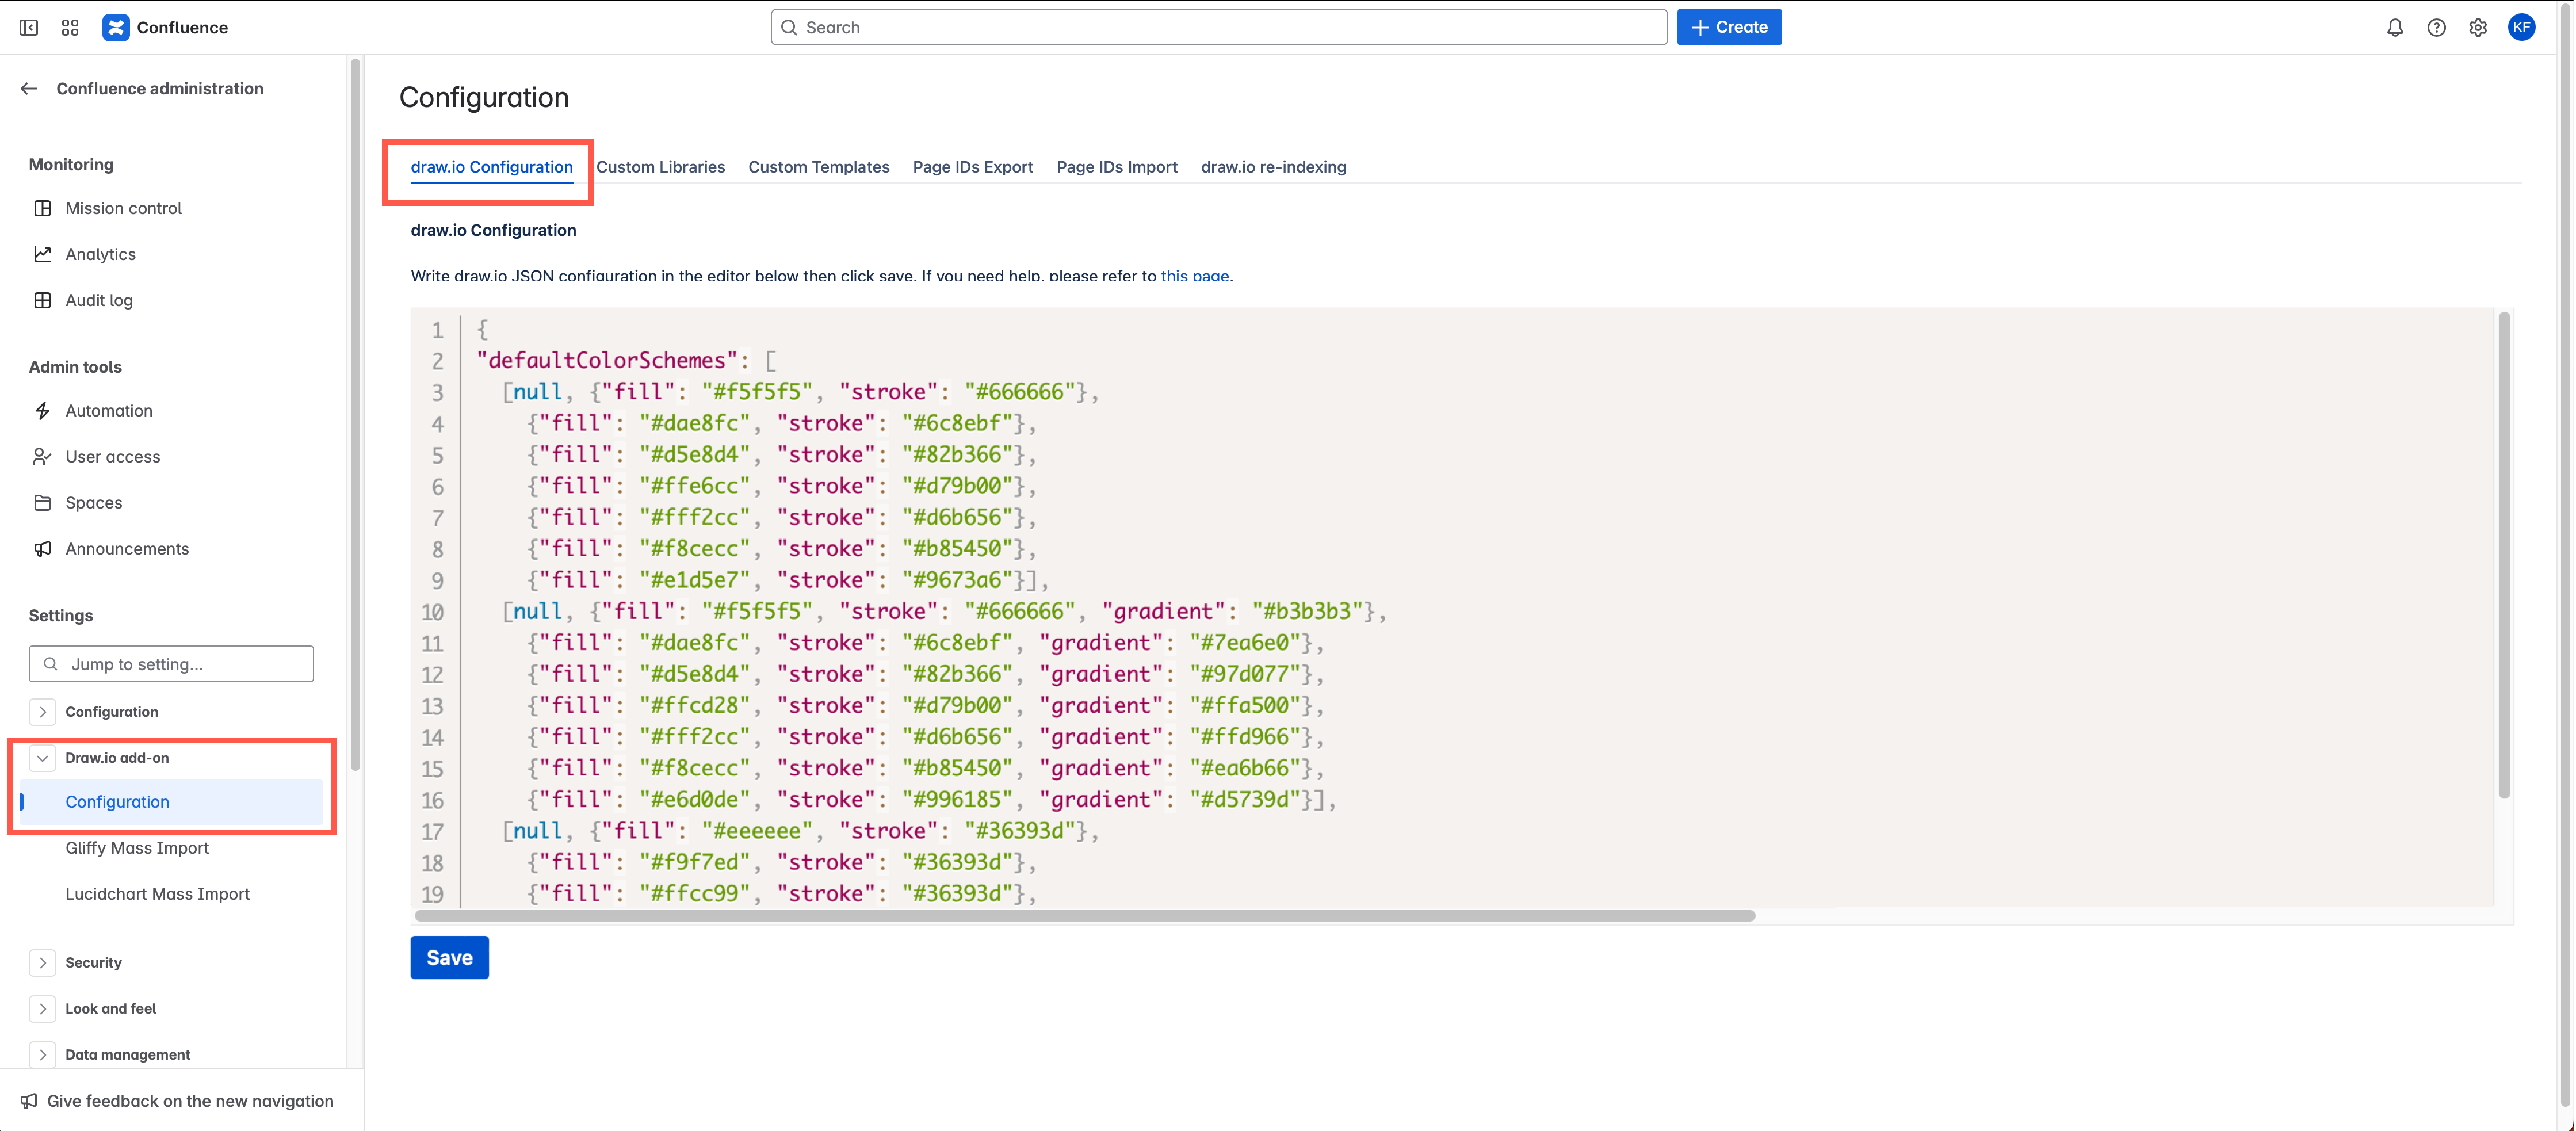Select the Analytics monitoring icon
The width and height of the screenshot is (2576, 1131).
pyautogui.click(x=43, y=254)
